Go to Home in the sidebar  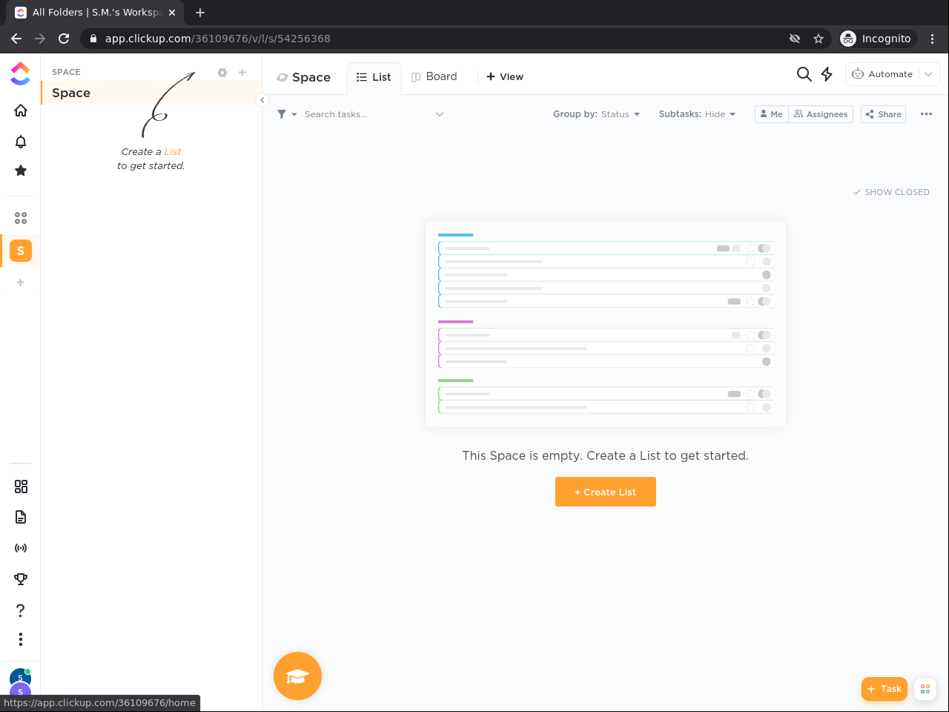click(21, 111)
